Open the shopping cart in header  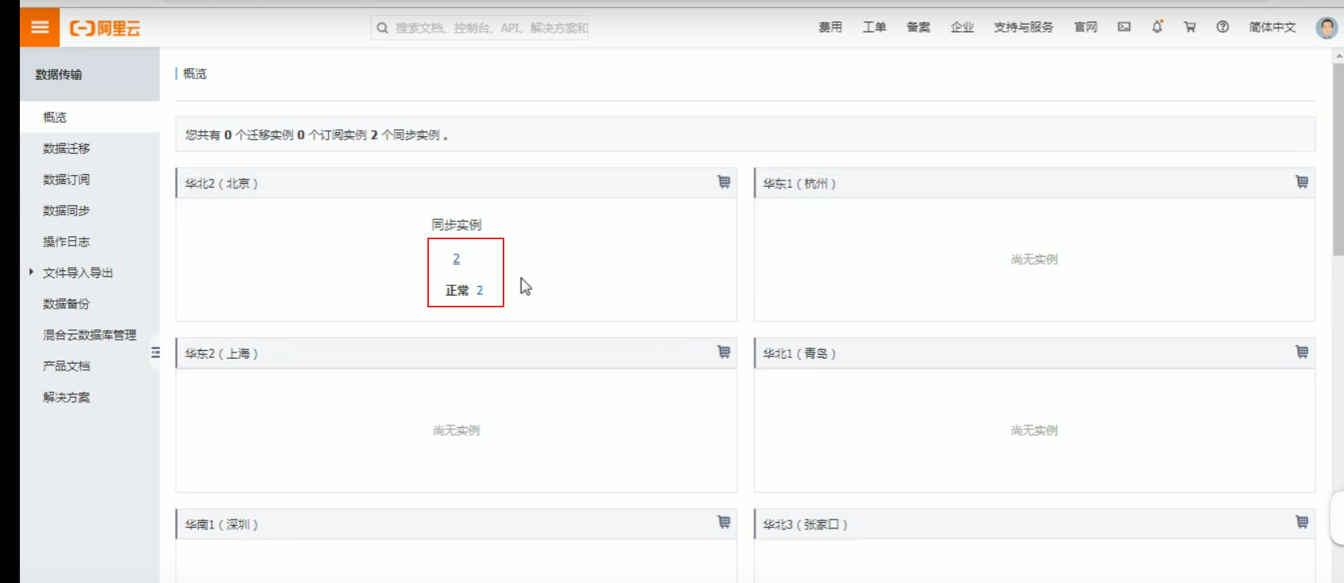click(x=1190, y=27)
